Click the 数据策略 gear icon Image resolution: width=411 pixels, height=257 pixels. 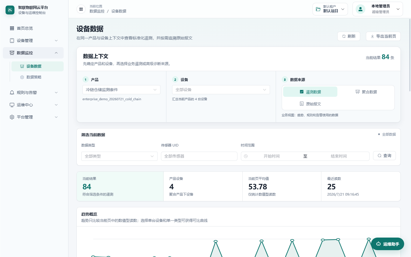tap(22, 77)
